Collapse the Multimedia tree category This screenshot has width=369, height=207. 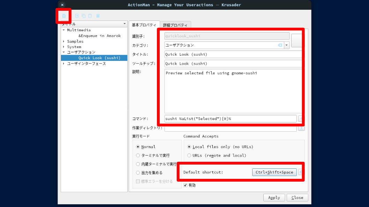tap(64, 30)
